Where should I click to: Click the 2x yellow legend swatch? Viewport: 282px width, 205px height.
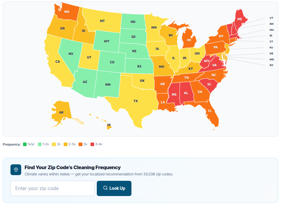[x=54, y=144]
